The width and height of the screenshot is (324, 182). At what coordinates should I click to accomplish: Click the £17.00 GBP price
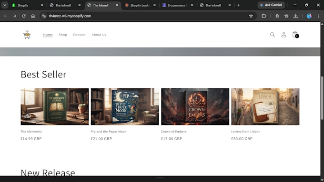(x=172, y=139)
